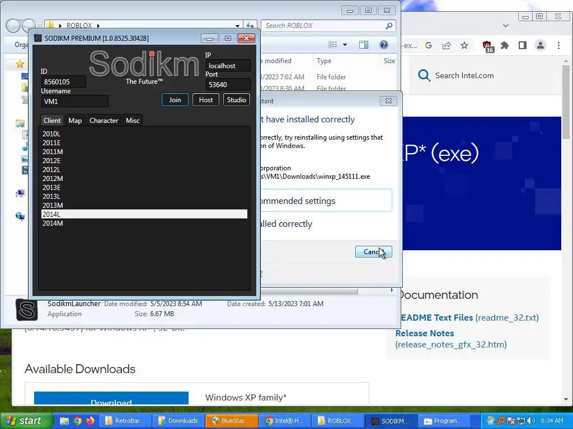Open Chrome's three-dot menu

point(559,45)
